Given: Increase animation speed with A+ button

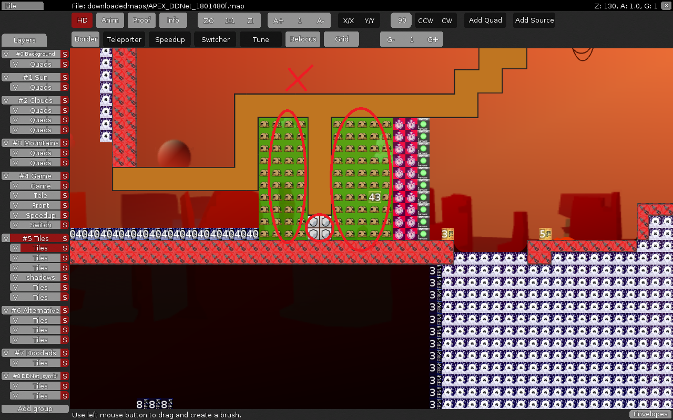Looking at the screenshot, I should tap(279, 20).
